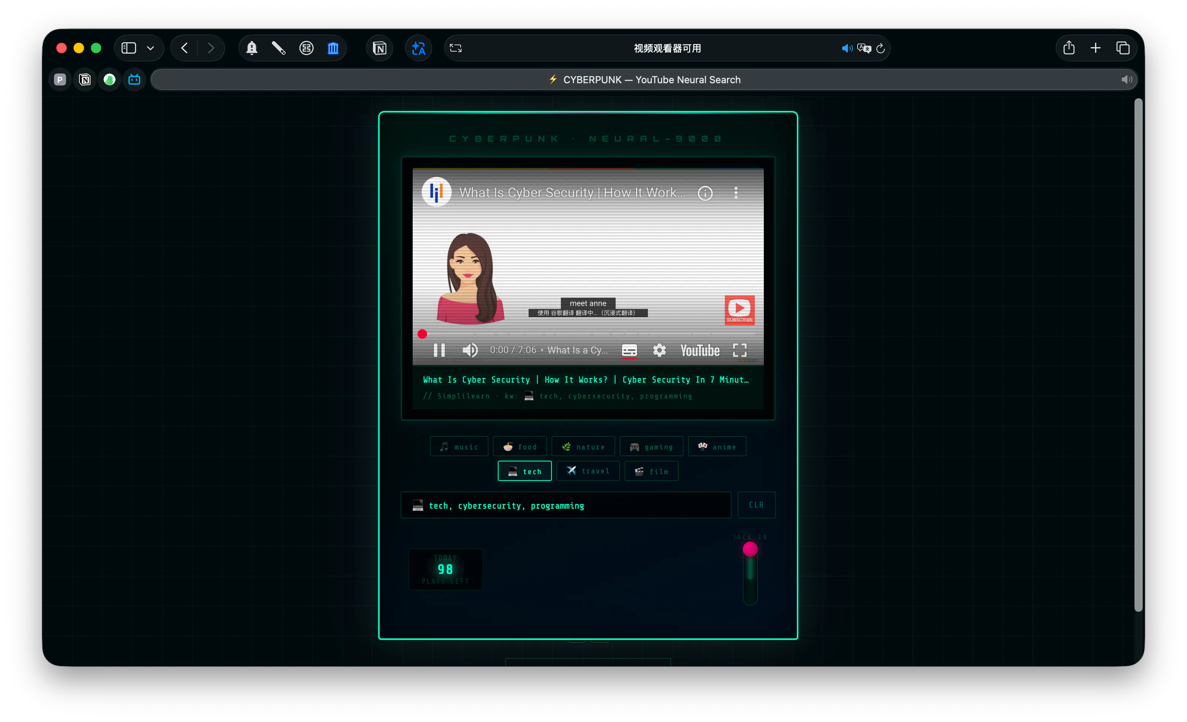Viewport: 1187px width, 722px height.
Task: Open a new tab with plus button
Action: (1095, 48)
